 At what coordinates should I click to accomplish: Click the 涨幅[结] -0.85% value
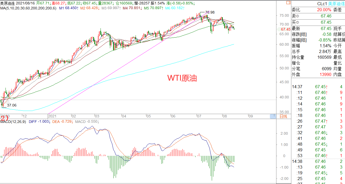tap(325, 40)
